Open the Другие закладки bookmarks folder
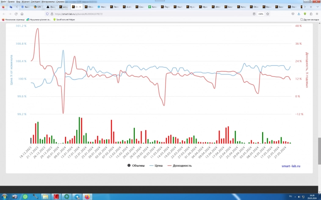321x200 pixels. tap(310, 19)
